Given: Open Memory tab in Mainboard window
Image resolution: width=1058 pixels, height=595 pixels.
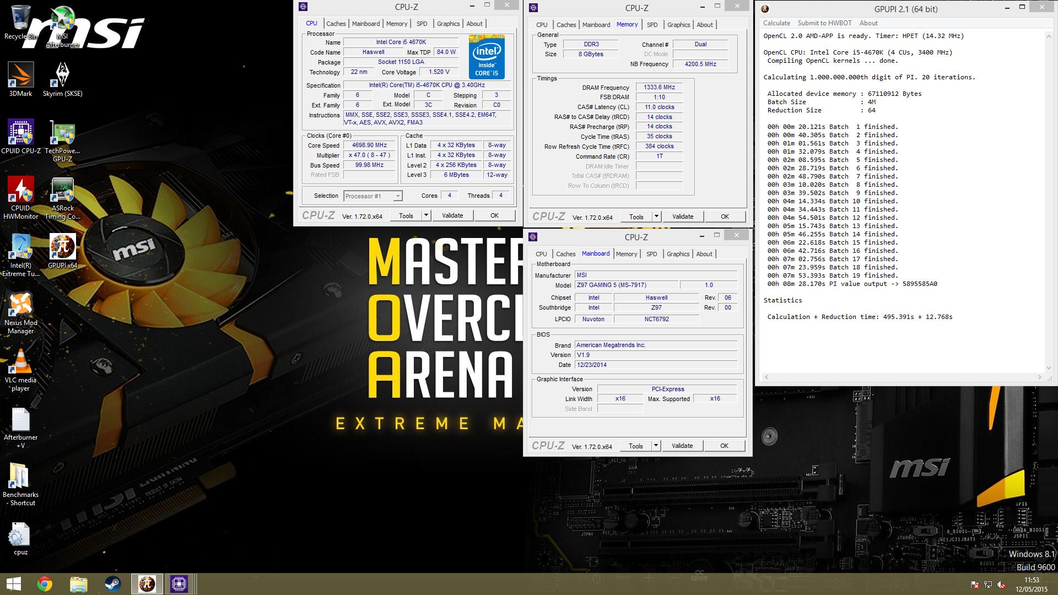Looking at the screenshot, I should [626, 254].
